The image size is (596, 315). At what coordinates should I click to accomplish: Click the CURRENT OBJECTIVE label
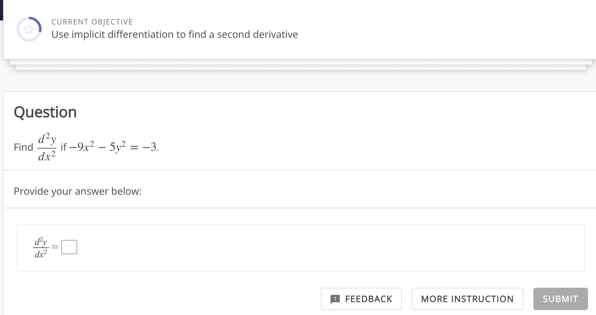[x=92, y=22]
